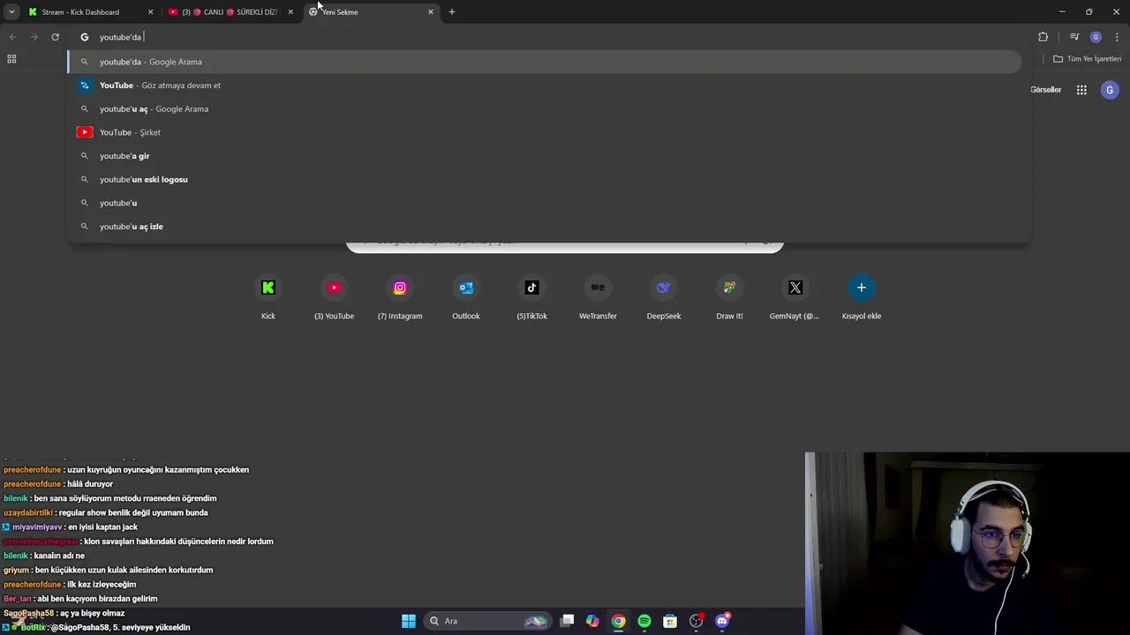The image size is (1130, 635).
Task: Select the suggestion that reads only youtube'u
Action: [545, 203]
